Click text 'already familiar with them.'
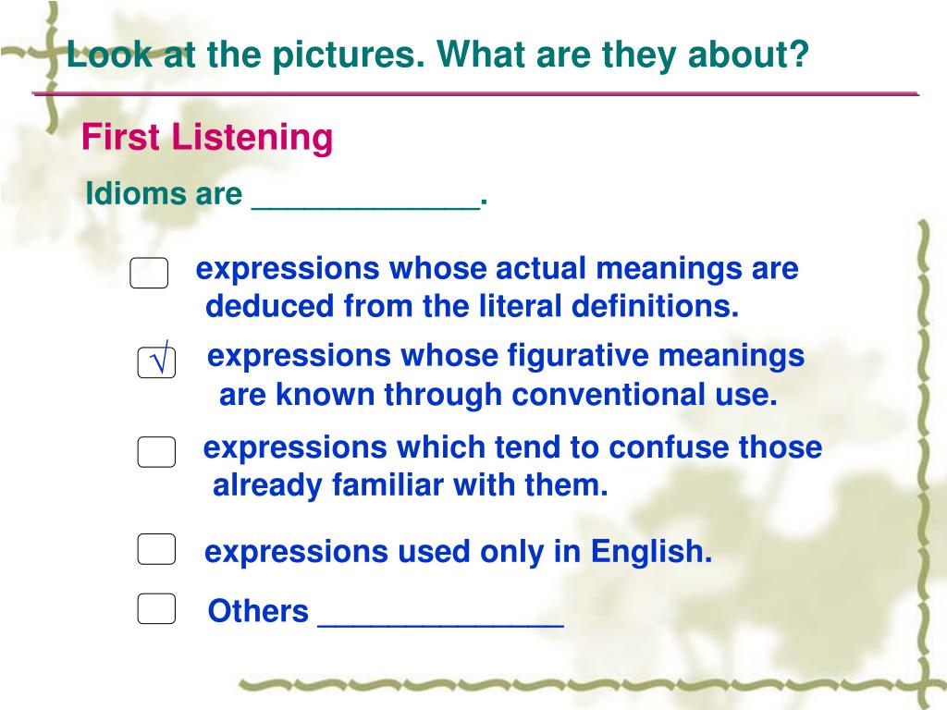The height and width of the screenshot is (710, 947). click(410, 484)
